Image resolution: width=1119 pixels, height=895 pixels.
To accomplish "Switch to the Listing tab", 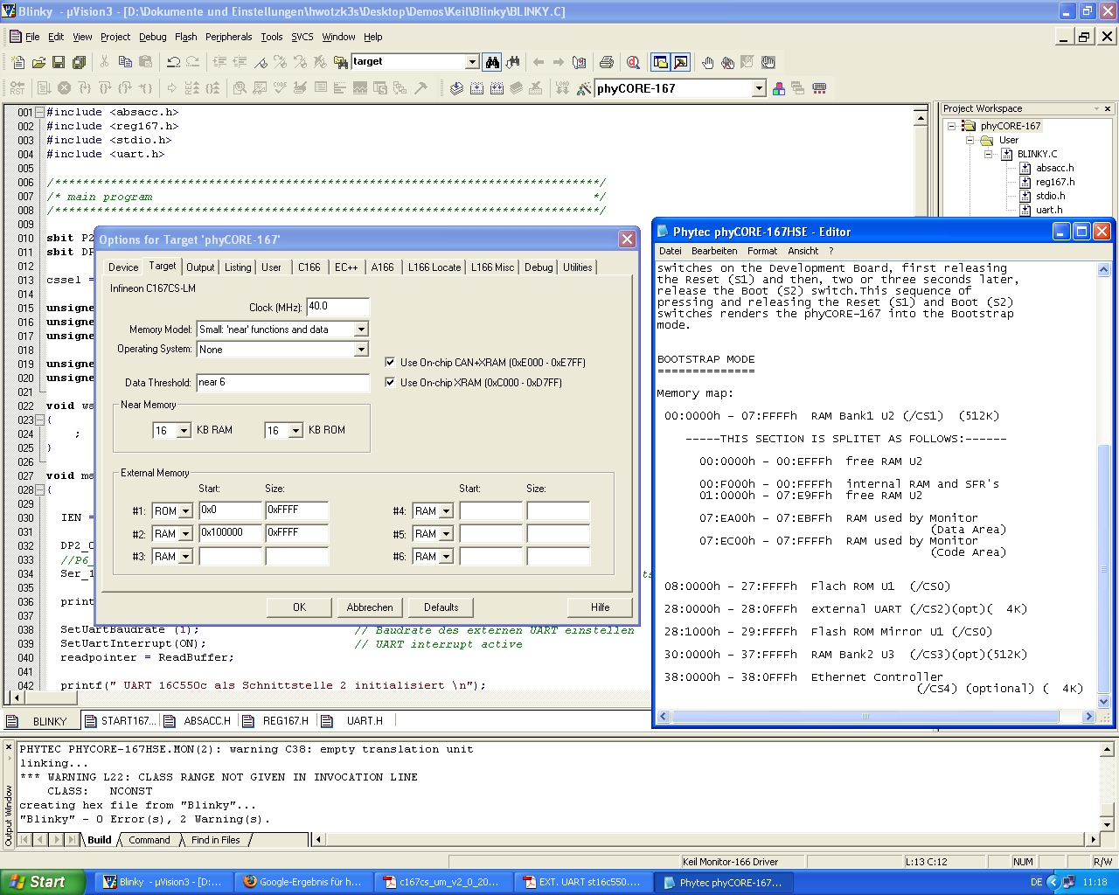I will [238, 267].
